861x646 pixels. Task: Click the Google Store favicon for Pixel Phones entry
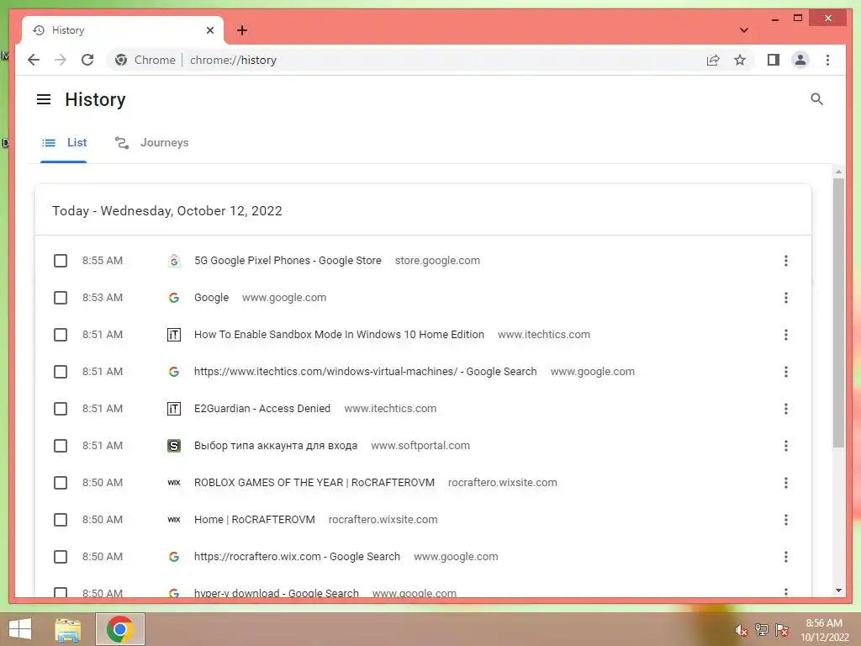(x=173, y=261)
